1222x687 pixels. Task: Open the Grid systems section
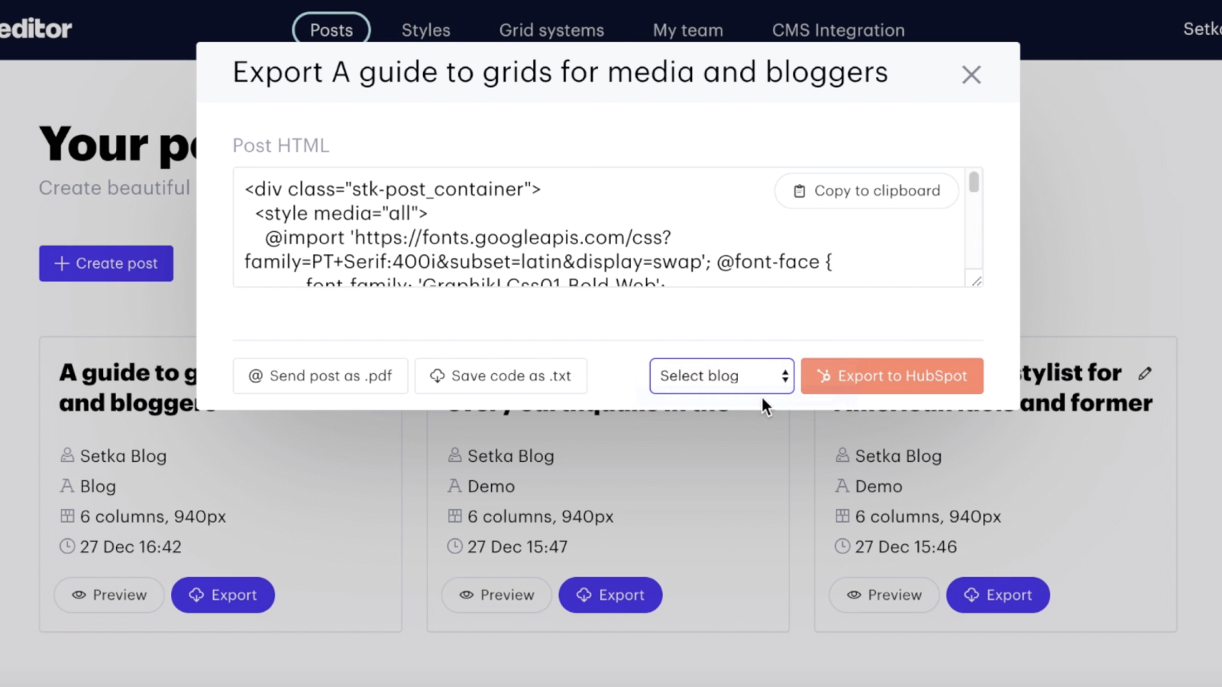(x=551, y=30)
